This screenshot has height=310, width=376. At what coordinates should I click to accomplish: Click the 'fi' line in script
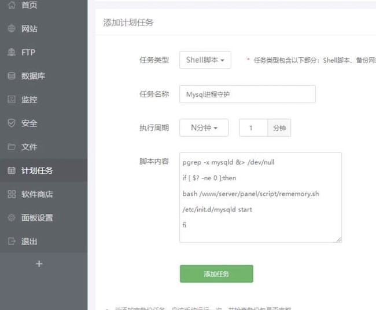coord(184,225)
